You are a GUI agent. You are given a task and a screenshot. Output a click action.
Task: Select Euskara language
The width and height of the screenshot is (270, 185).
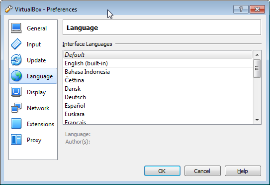[158, 114]
